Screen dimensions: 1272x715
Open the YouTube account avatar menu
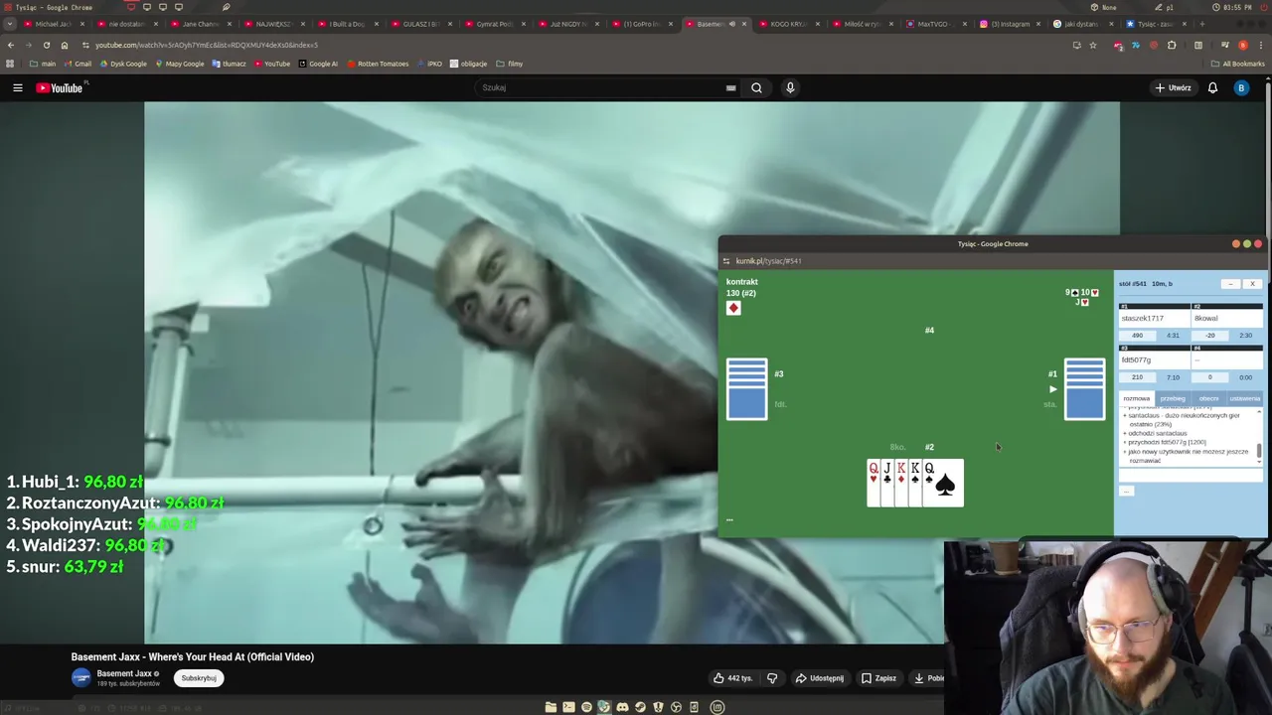coord(1240,87)
